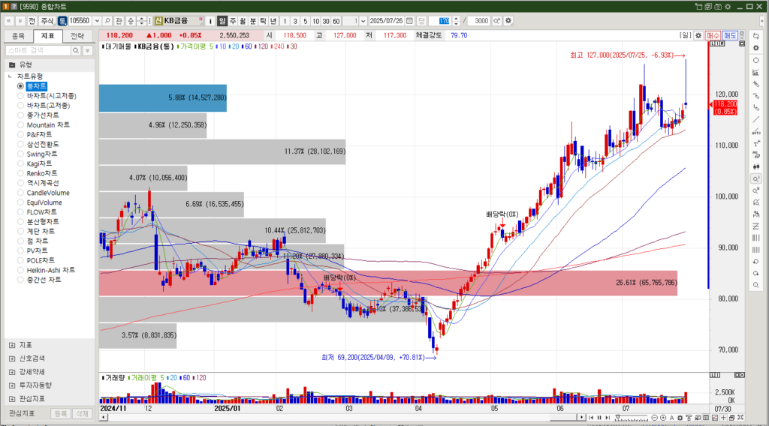Viewport: 769px width, 426px height.
Task: Expand the 관심지표 tree section
Action: [12, 398]
